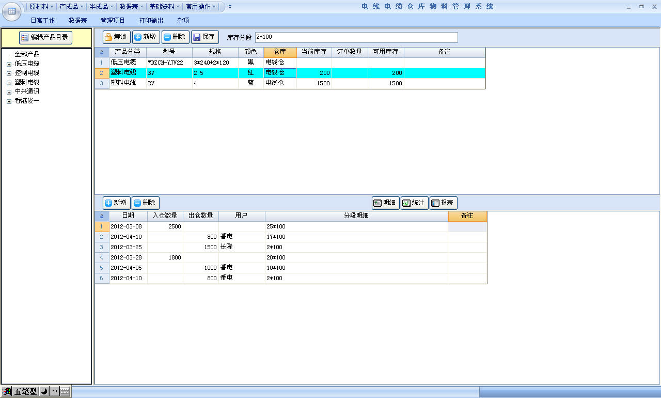Switch to the 管理项目 tab
661x398 pixels.
point(113,21)
